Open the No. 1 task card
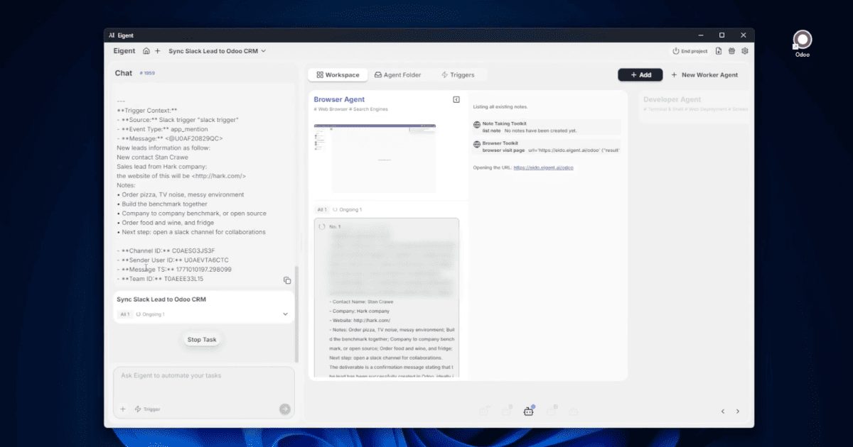Screen dimensions: 853x447 pyautogui.click(x=387, y=298)
